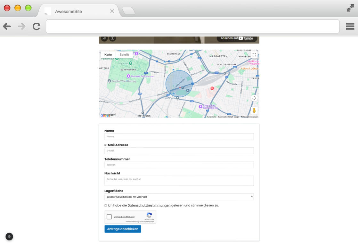Open the video via Ansehen auf YouTube
Viewport: 358px width, 246px height.
[x=237, y=38]
